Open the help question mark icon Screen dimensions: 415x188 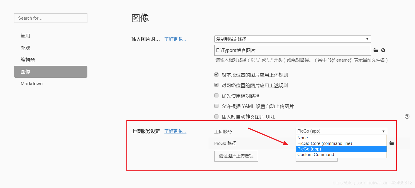pos(407,116)
